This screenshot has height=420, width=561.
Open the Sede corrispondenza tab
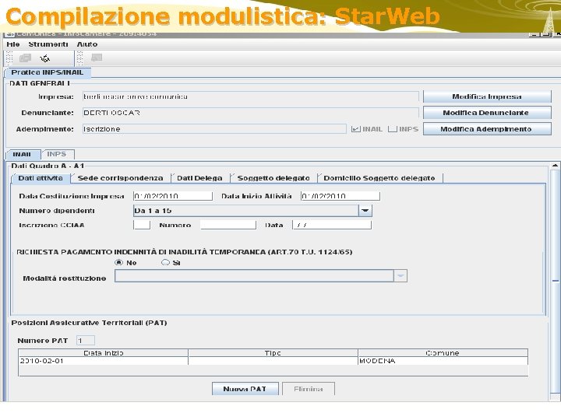pyautogui.click(x=120, y=178)
